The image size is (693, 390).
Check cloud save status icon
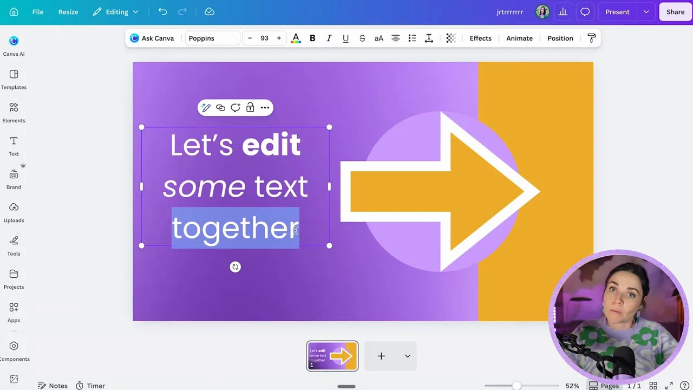coord(210,12)
